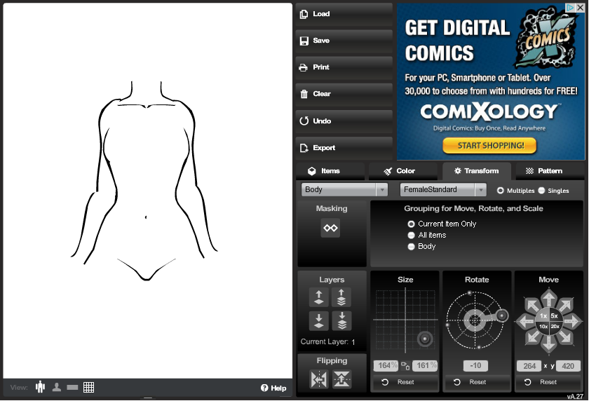Click the 420 y position field
589x401 pixels.
click(x=568, y=366)
